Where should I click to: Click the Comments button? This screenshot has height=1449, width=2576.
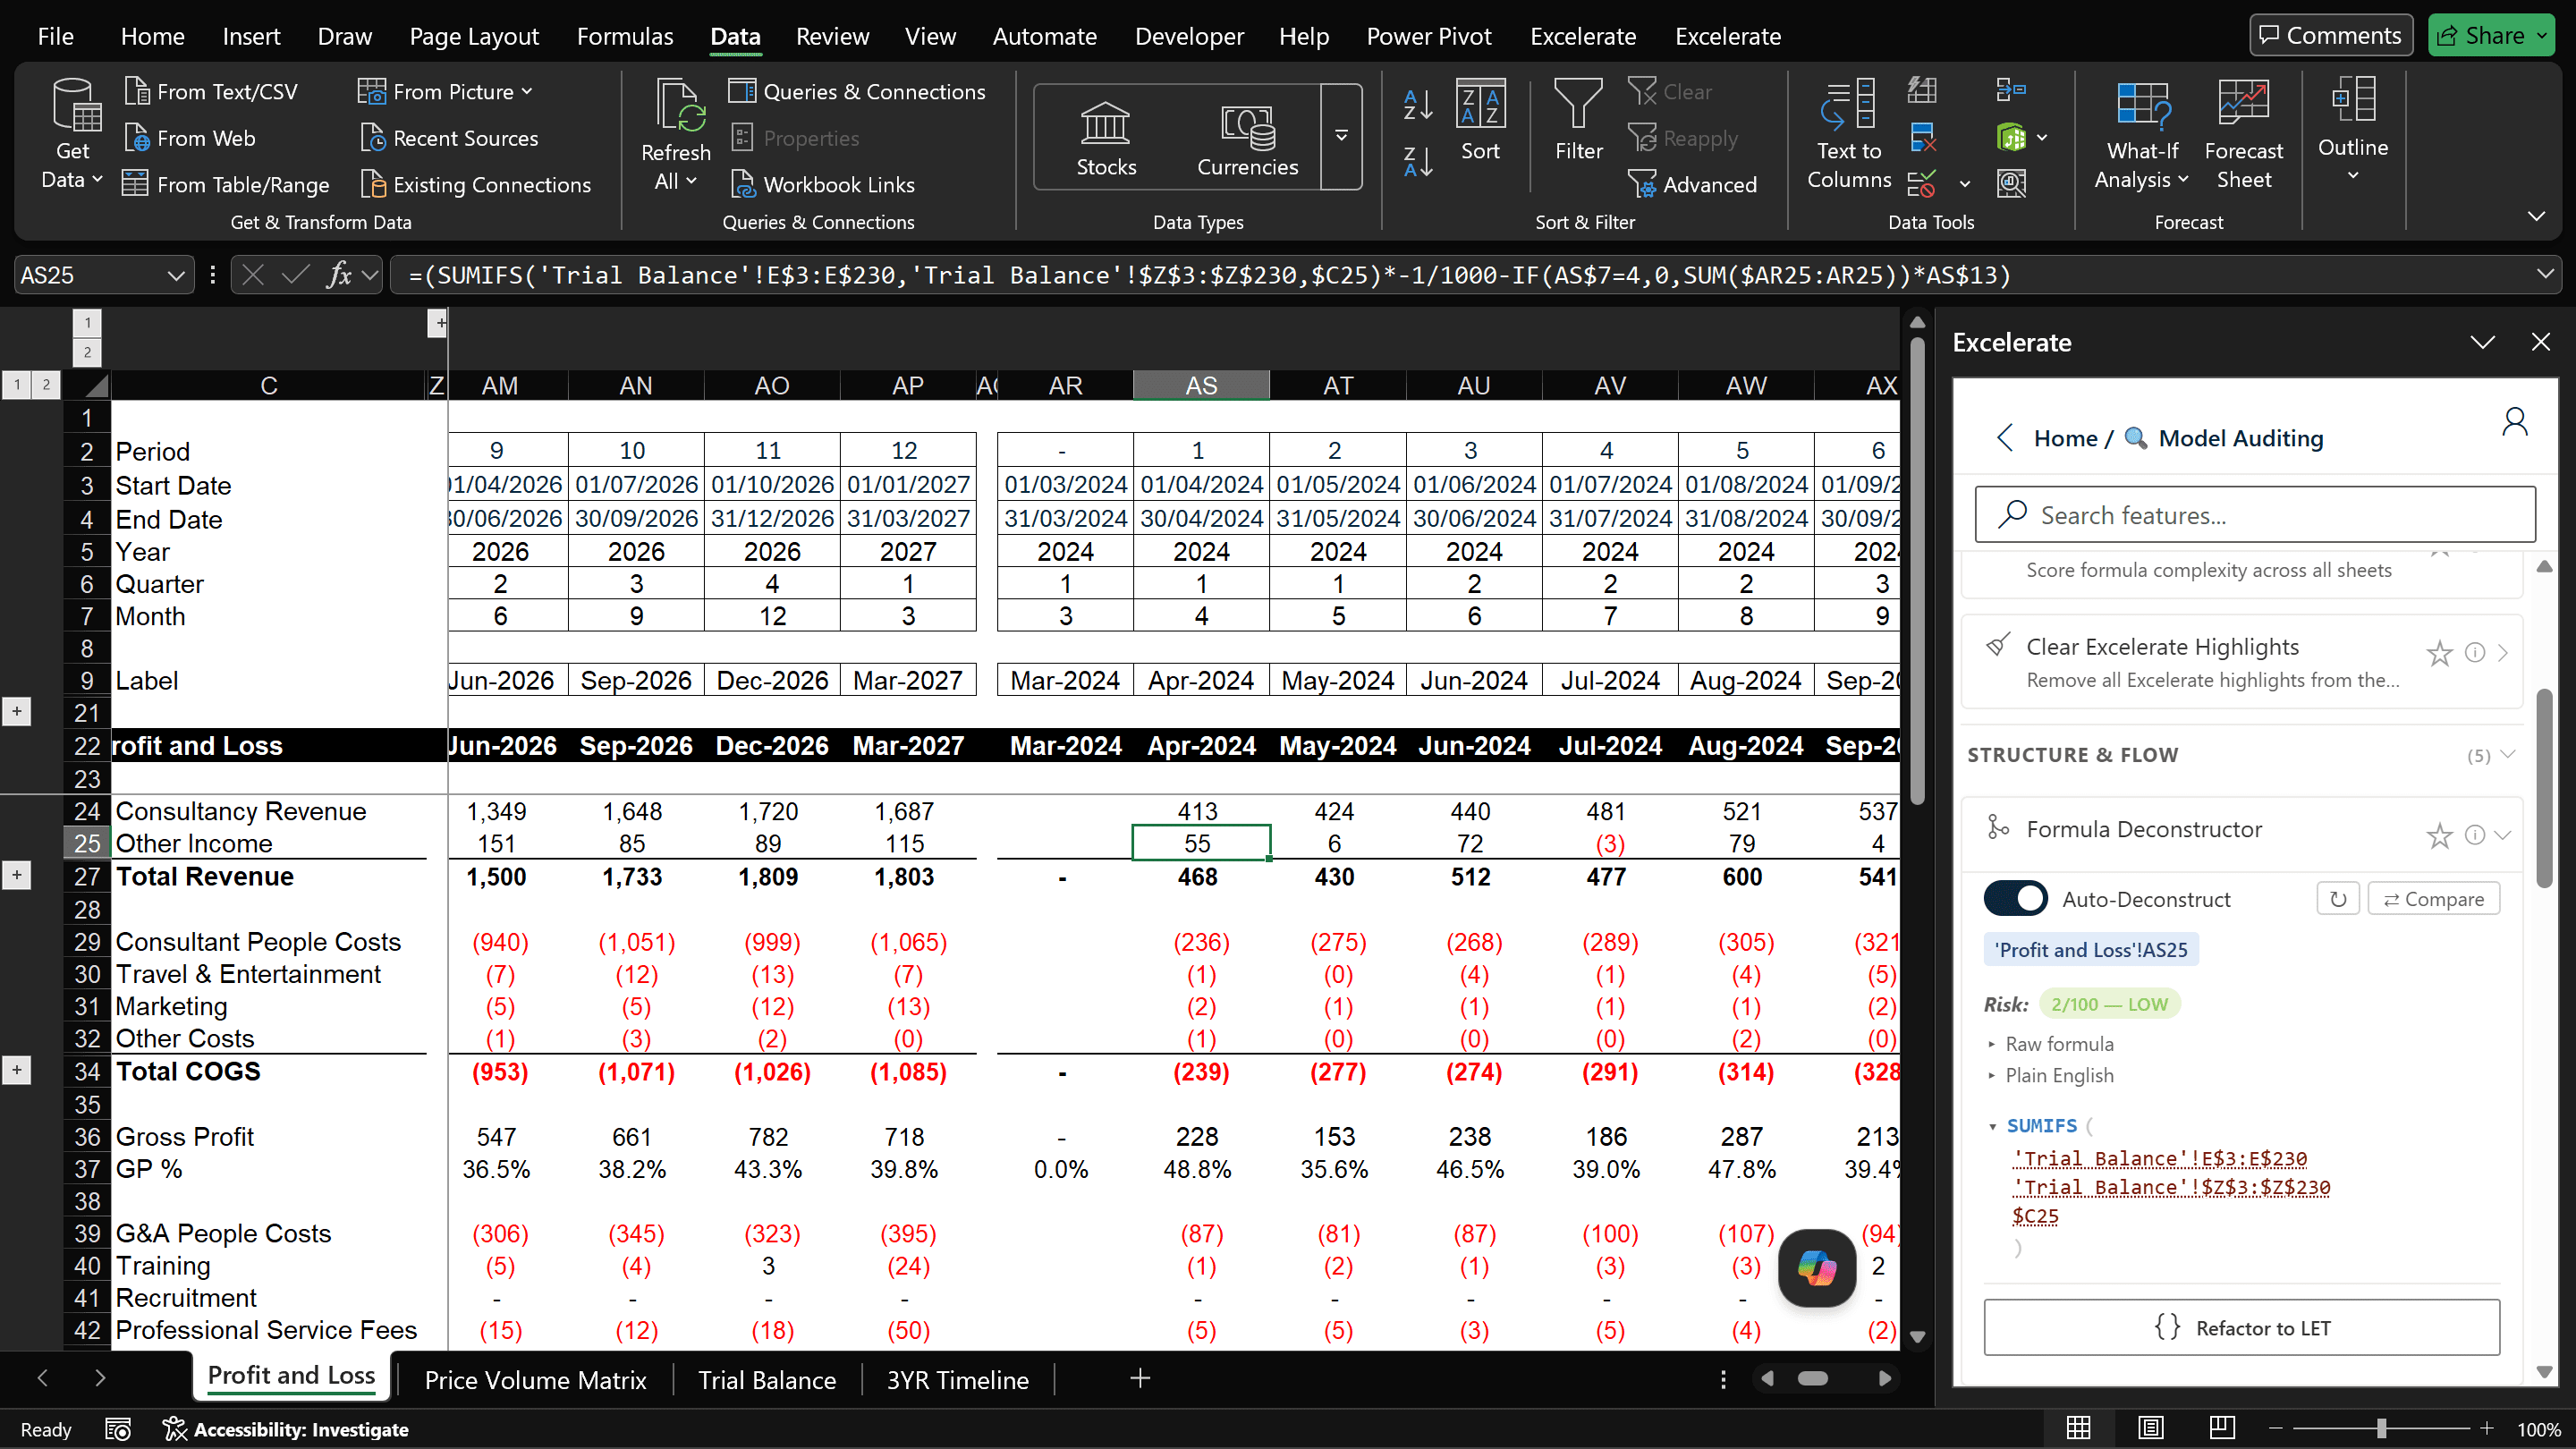[x=2331, y=35]
